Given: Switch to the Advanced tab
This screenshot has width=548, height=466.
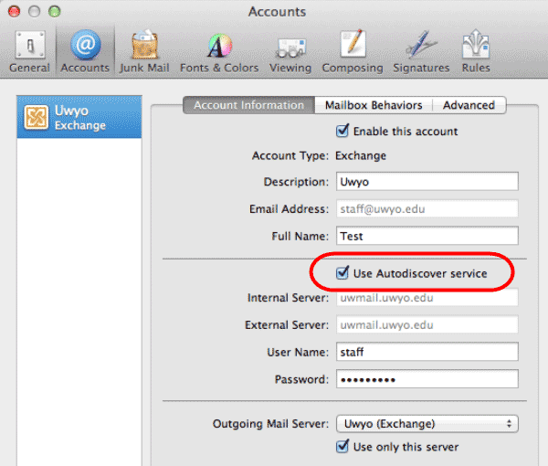Looking at the screenshot, I should coord(469,105).
